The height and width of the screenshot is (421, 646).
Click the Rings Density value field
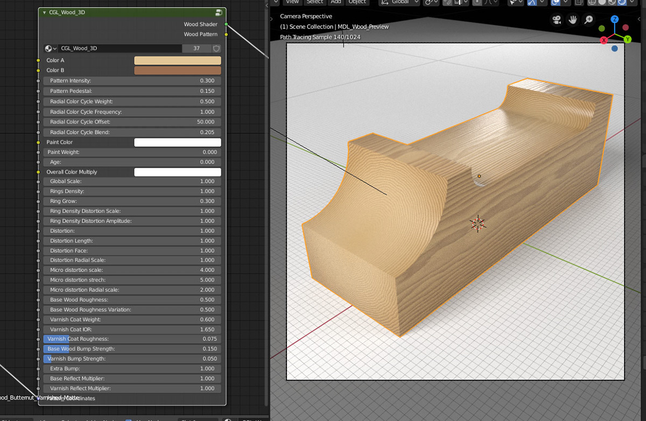pyautogui.click(x=132, y=191)
